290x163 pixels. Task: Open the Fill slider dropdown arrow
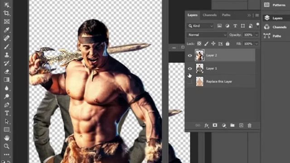click(256, 44)
